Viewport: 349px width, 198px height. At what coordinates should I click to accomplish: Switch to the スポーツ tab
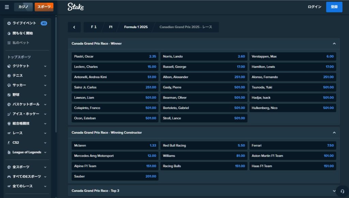[44, 7]
